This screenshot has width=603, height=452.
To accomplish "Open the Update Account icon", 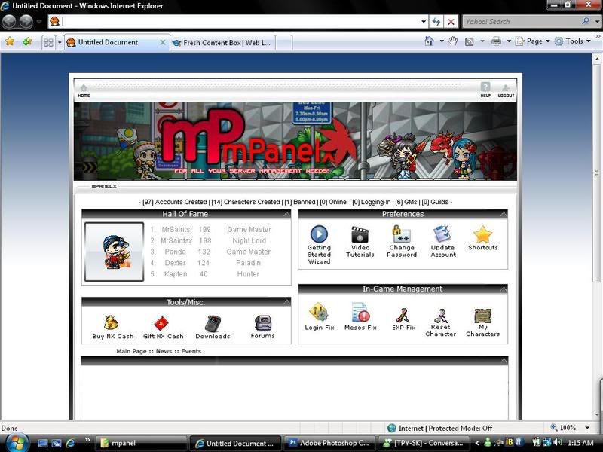I will pyautogui.click(x=442, y=234).
